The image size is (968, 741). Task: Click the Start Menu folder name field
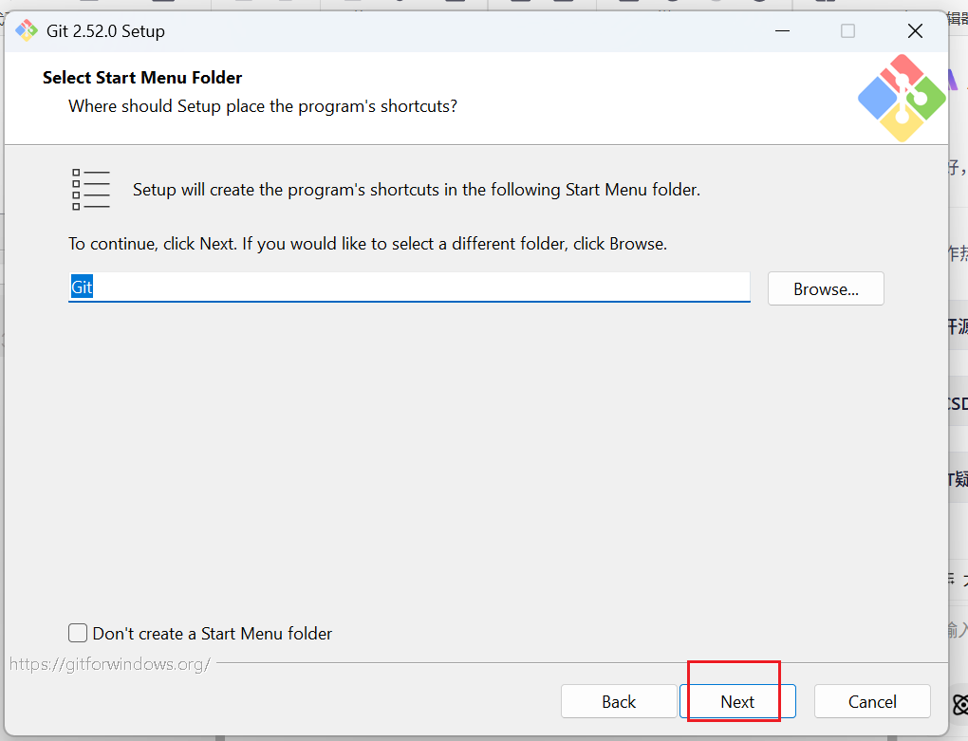tap(409, 287)
